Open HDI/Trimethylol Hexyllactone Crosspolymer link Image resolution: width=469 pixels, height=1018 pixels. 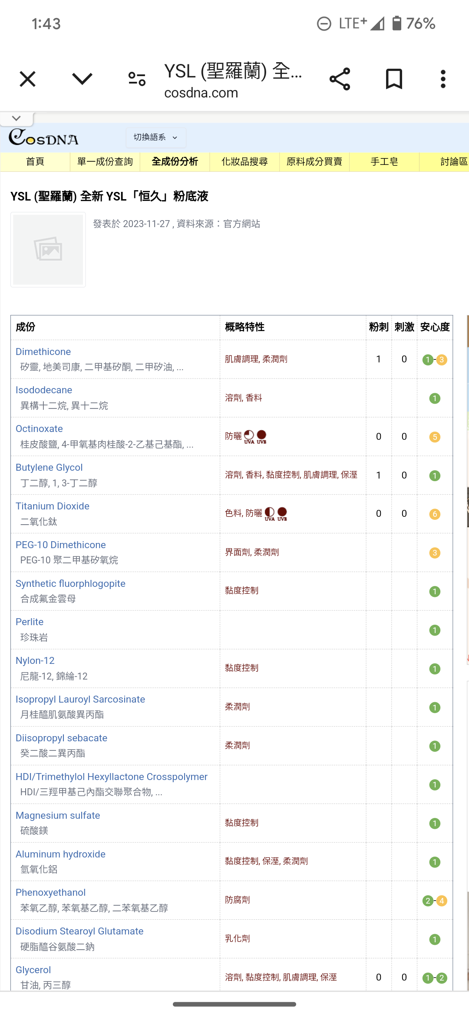point(112,777)
